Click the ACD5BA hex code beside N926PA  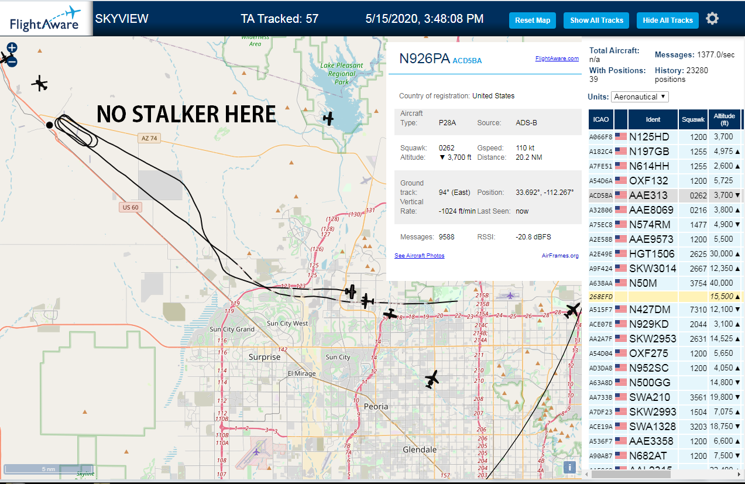pyautogui.click(x=467, y=60)
